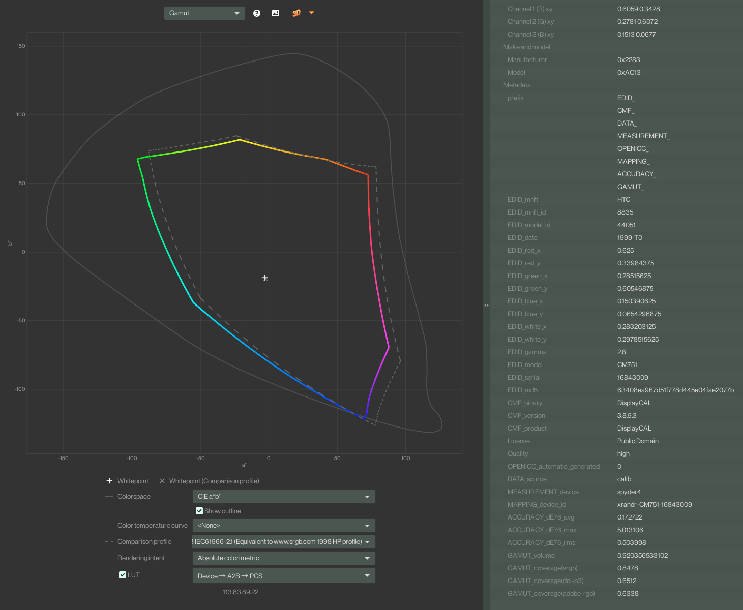Open the Color temperature curve dropdown

[x=284, y=526]
